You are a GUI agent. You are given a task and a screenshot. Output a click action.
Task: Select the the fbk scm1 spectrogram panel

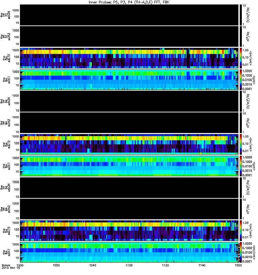click(129, 252)
